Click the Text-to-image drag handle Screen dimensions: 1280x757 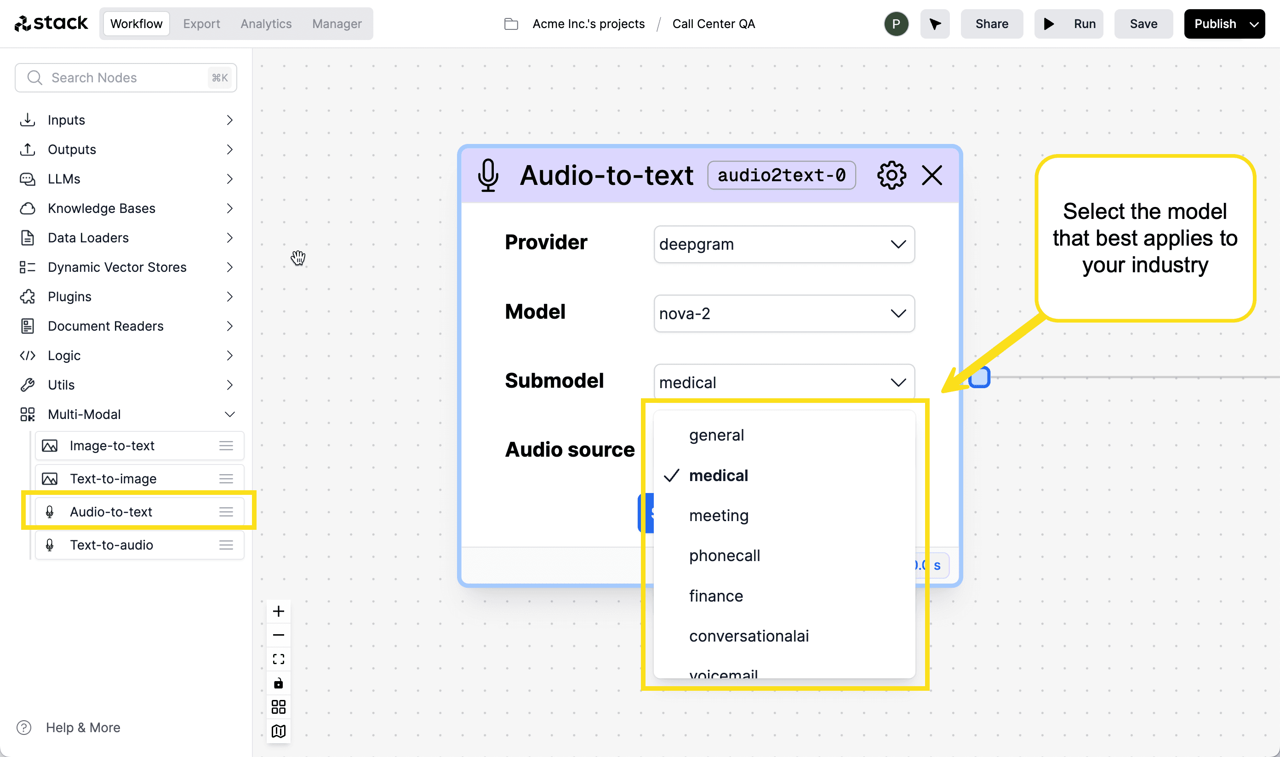coord(226,479)
